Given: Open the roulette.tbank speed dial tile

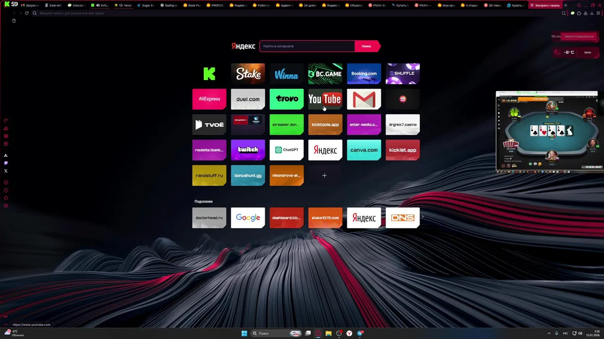Looking at the screenshot, I should point(209,150).
